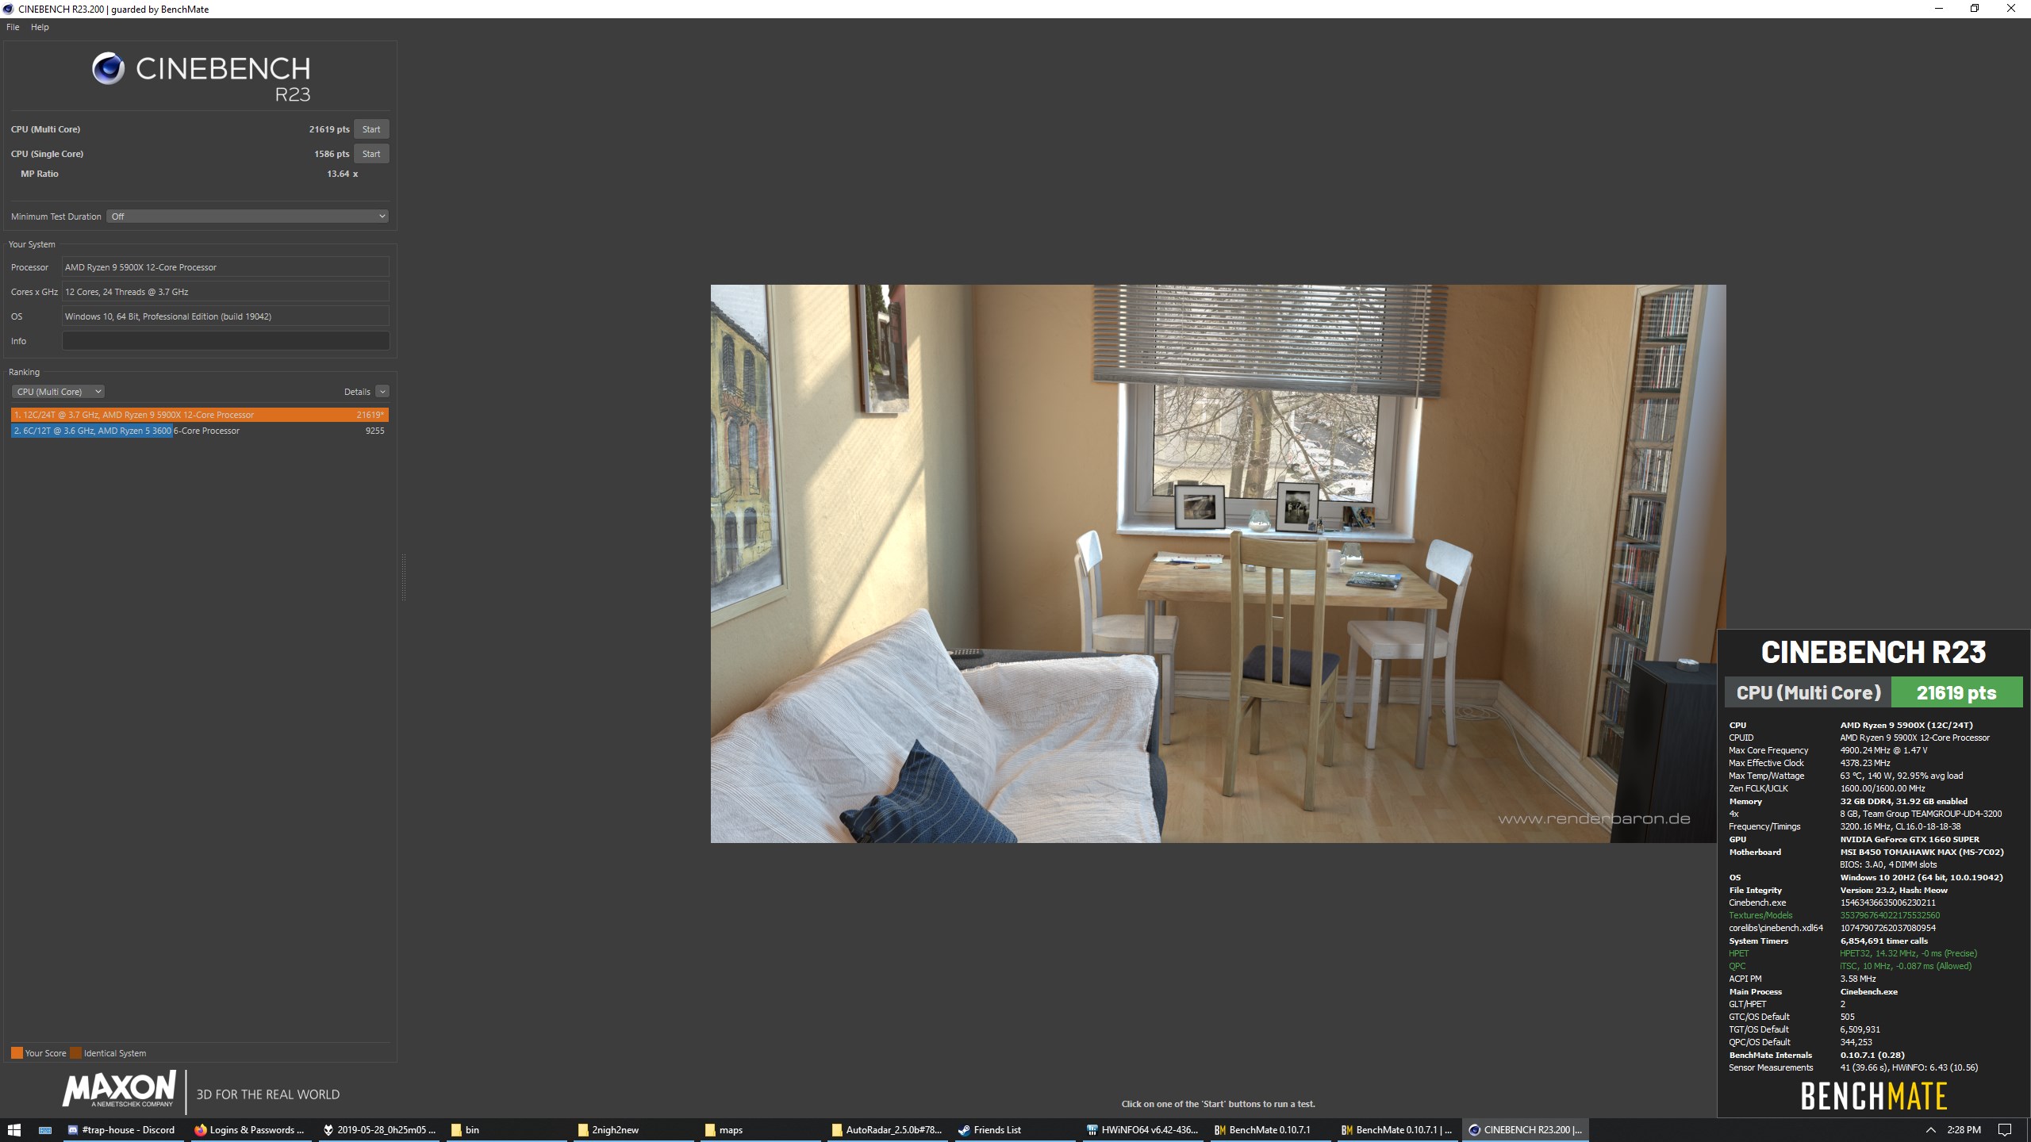This screenshot has width=2031, height=1142.
Task: Select the Ryzen 9 5900X ranking row
Action: (200, 415)
